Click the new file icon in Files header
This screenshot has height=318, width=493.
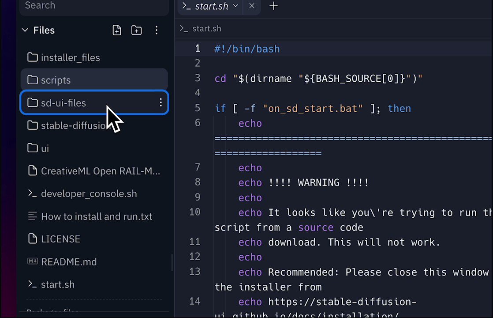pos(117,30)
